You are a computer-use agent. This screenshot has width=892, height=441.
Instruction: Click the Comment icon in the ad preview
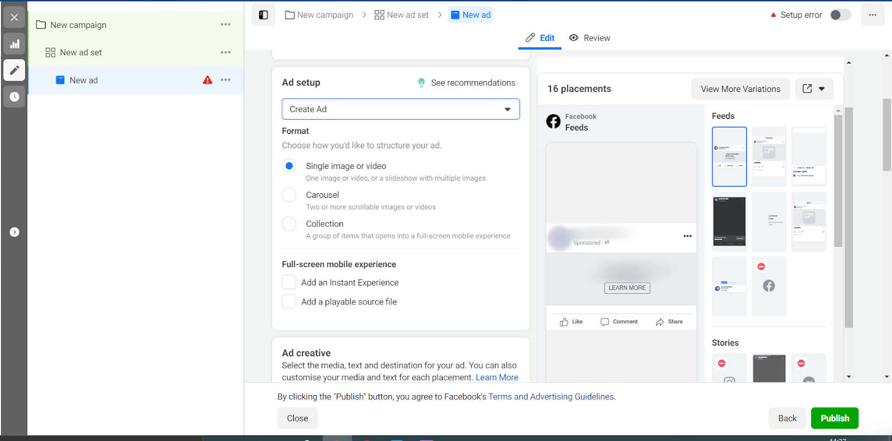tap(605, 322)
